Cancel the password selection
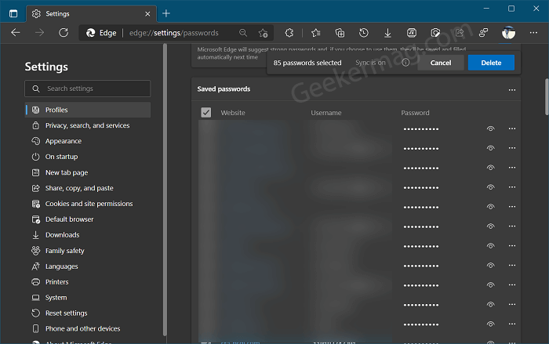Viewport: 549px width, 344px height. click(441, 63)
